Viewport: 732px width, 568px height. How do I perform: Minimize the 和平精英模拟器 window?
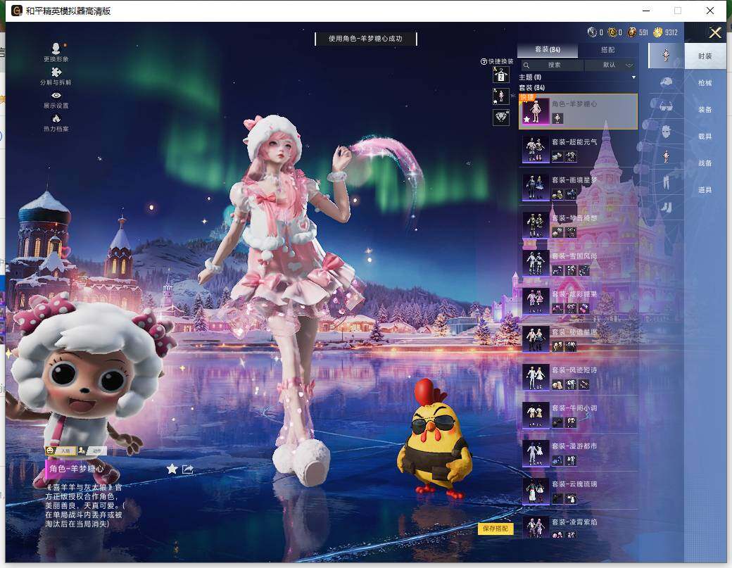(646, 11)
